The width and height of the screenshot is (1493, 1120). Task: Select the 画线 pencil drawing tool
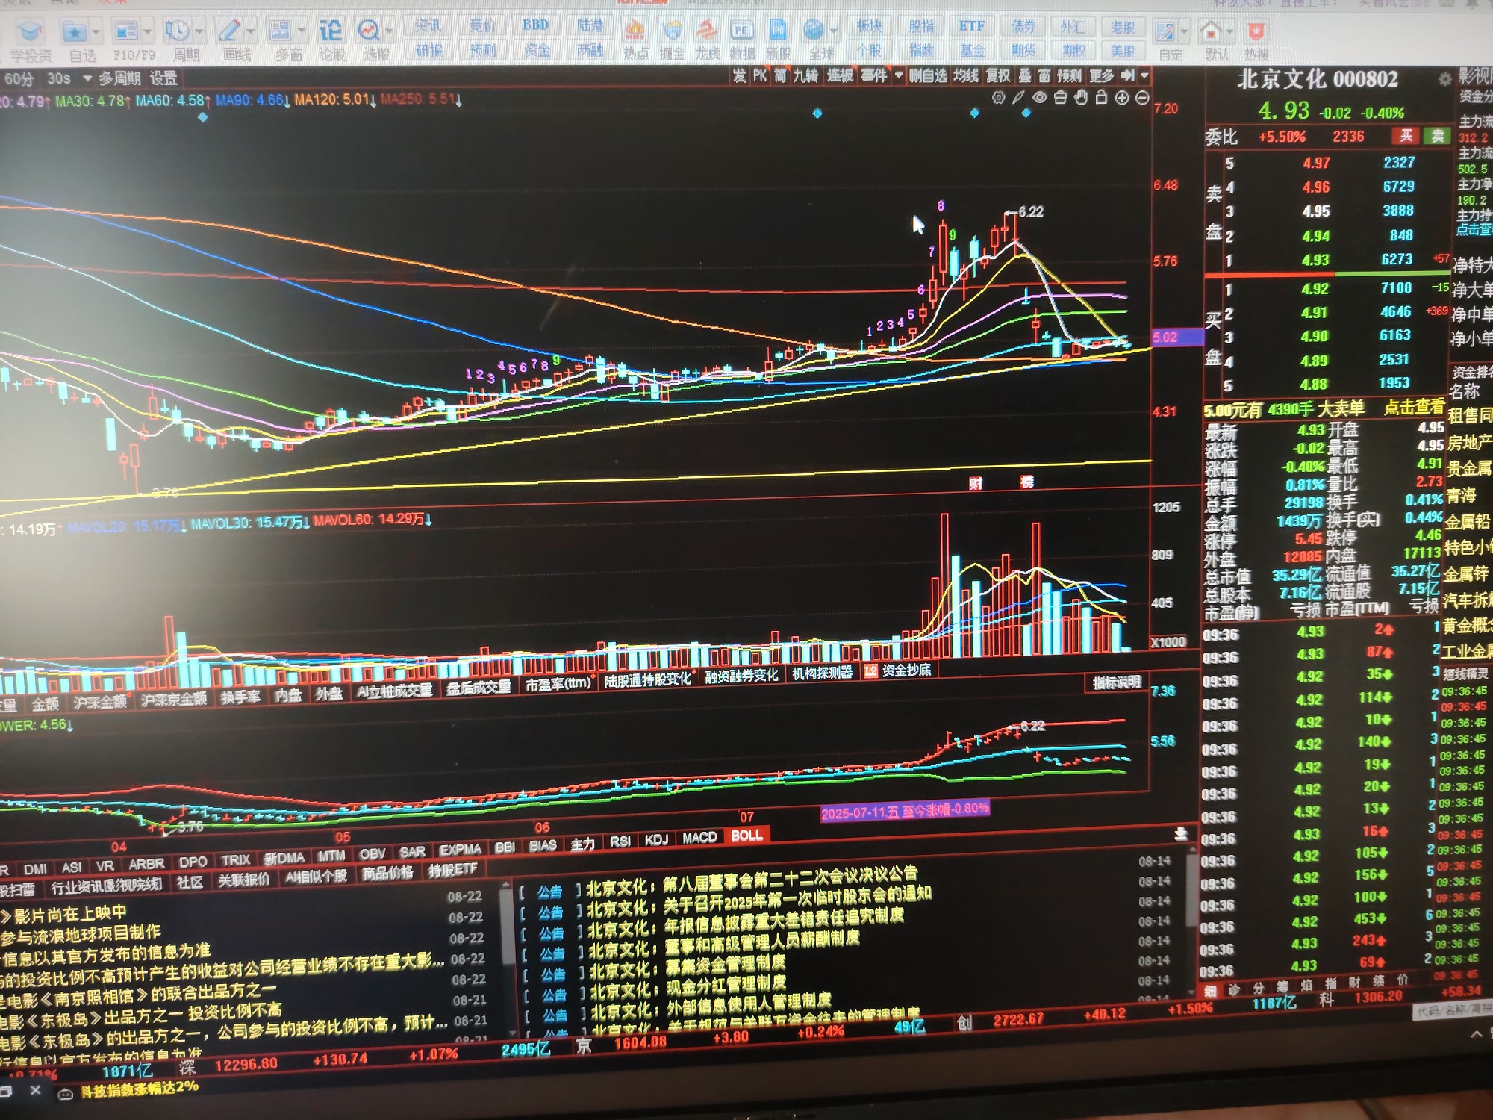click(x=229, y=31)
